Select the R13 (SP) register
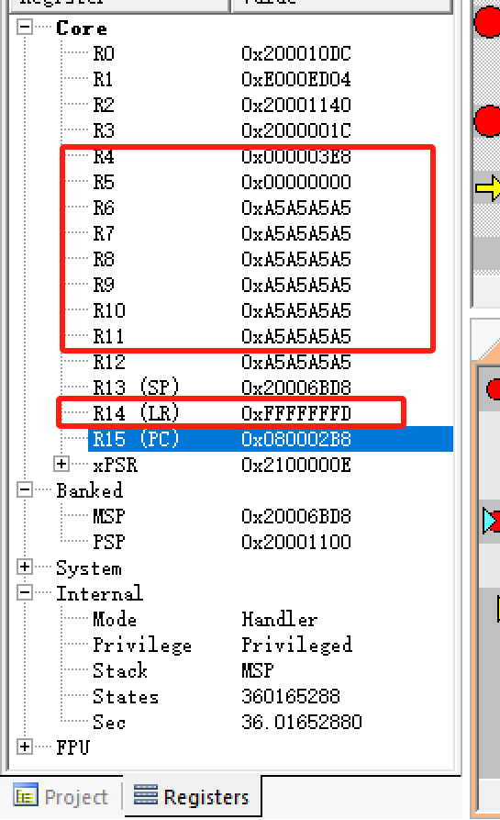The image size is (500, 820). click(136, 388)
